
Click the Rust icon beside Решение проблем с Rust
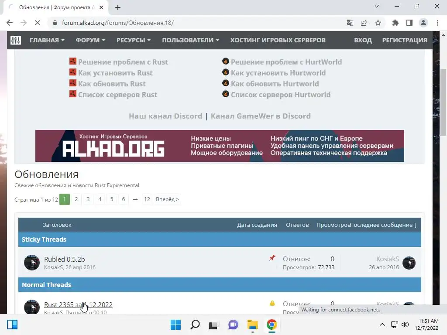pyautogui.click(x=73, y=61)
